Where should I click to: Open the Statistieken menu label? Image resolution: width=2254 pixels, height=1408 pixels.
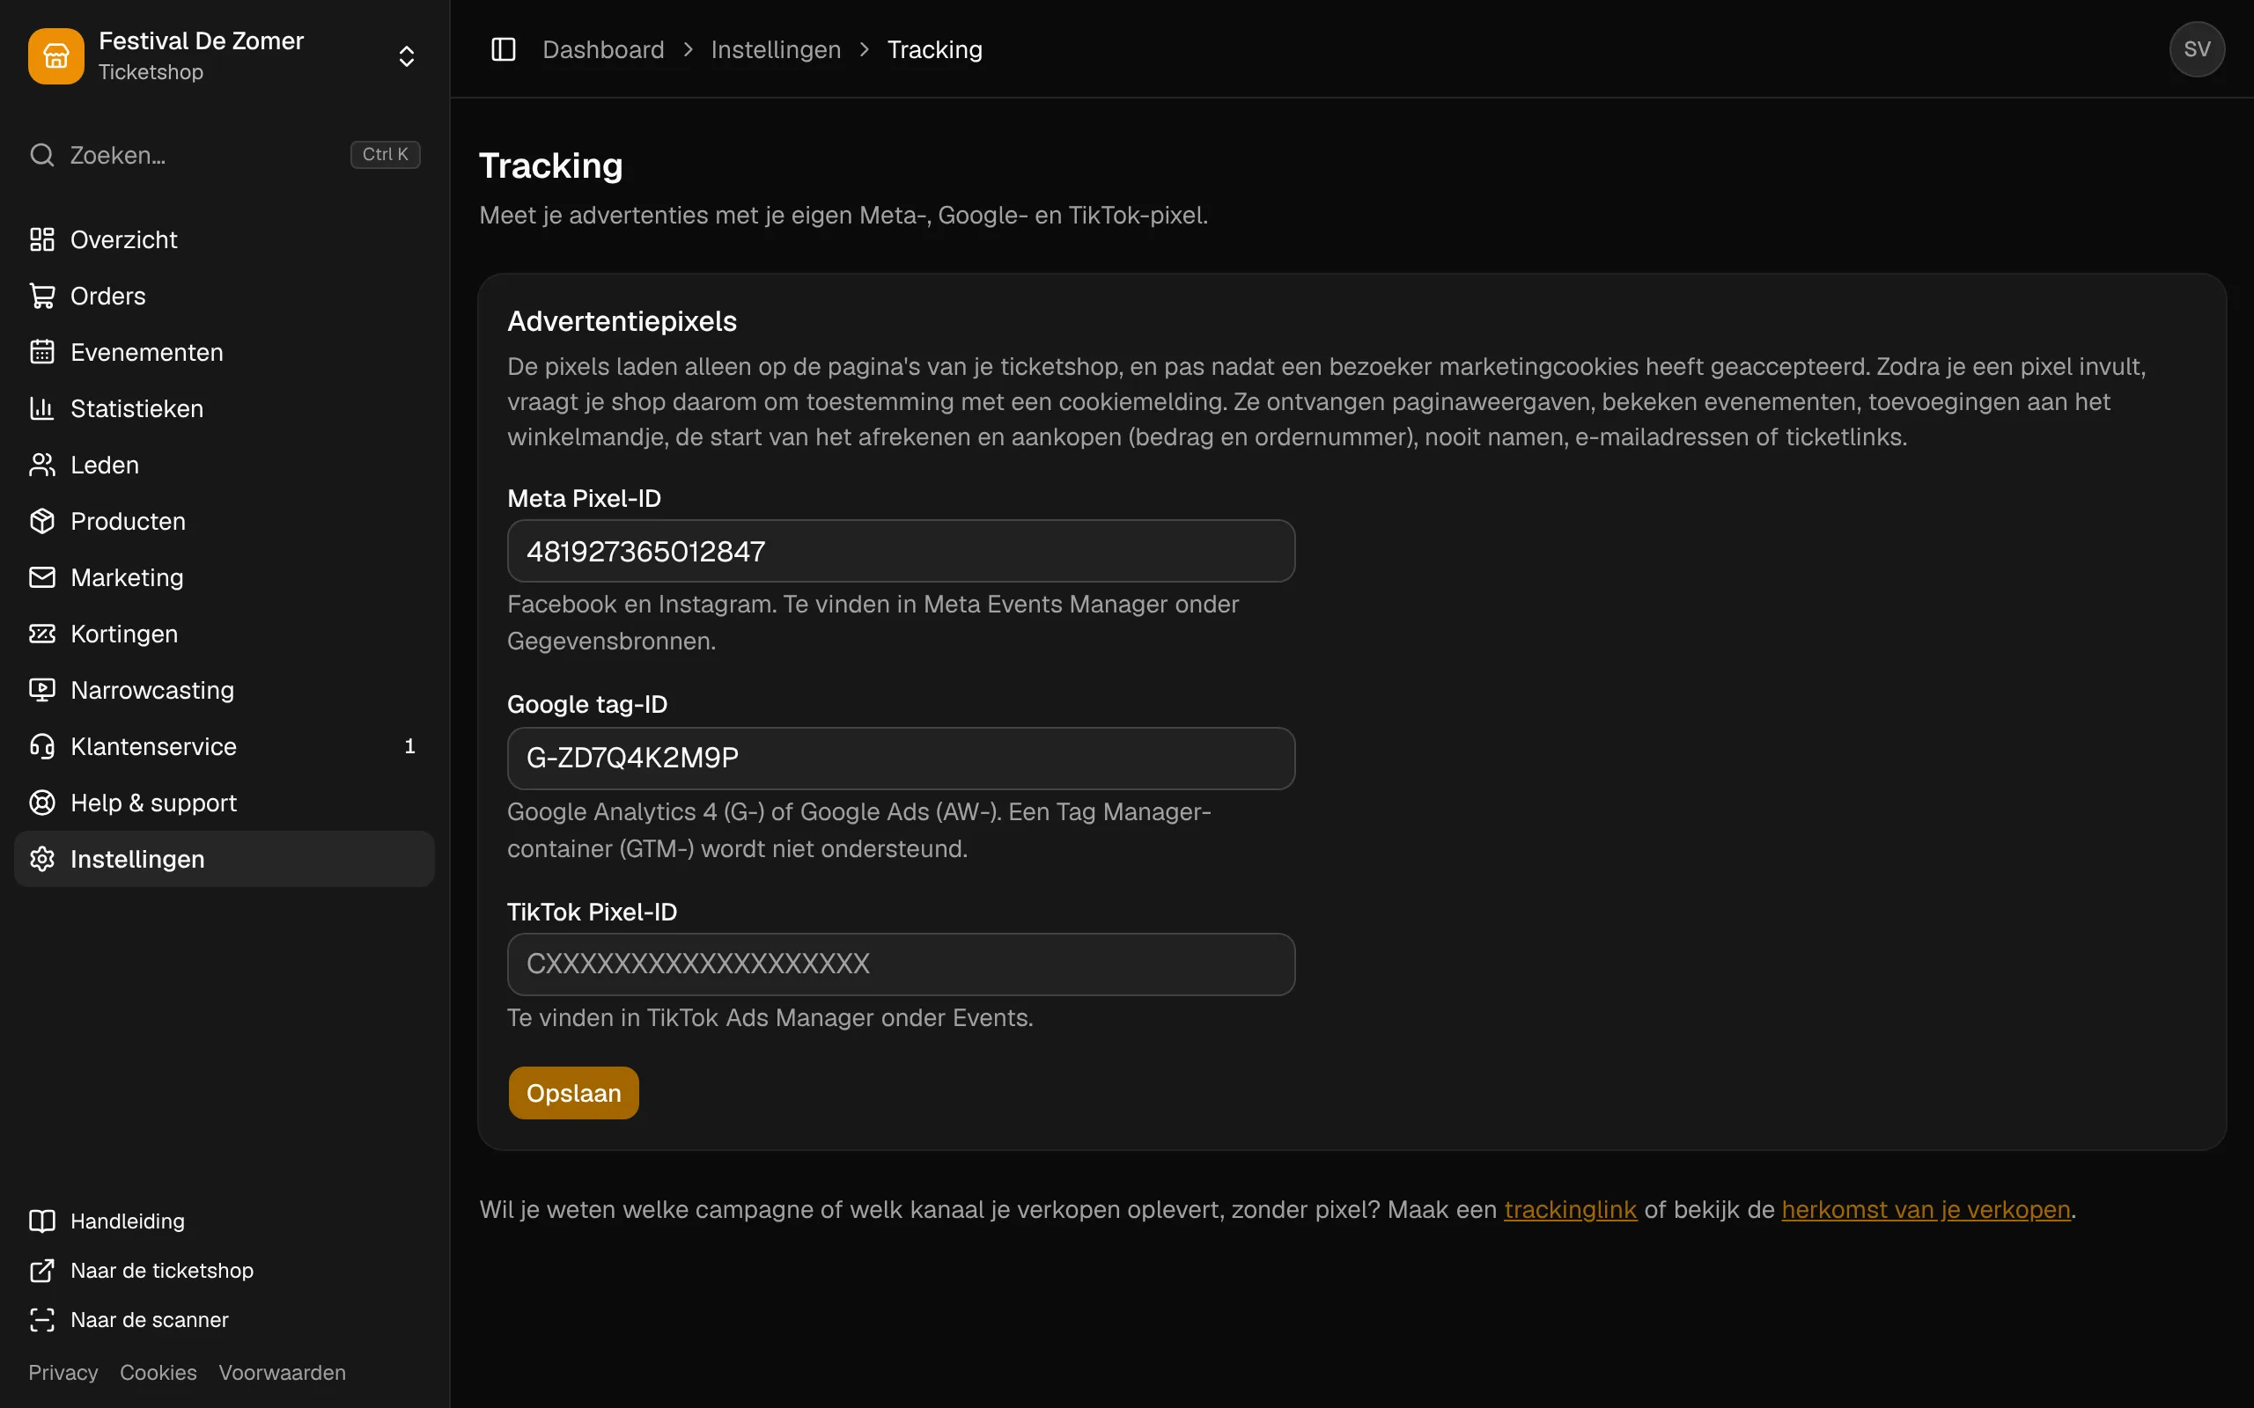(137, 409)
